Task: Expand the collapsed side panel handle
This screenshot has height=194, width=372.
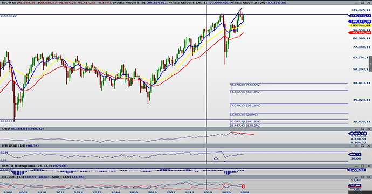Action: point(370,64)
